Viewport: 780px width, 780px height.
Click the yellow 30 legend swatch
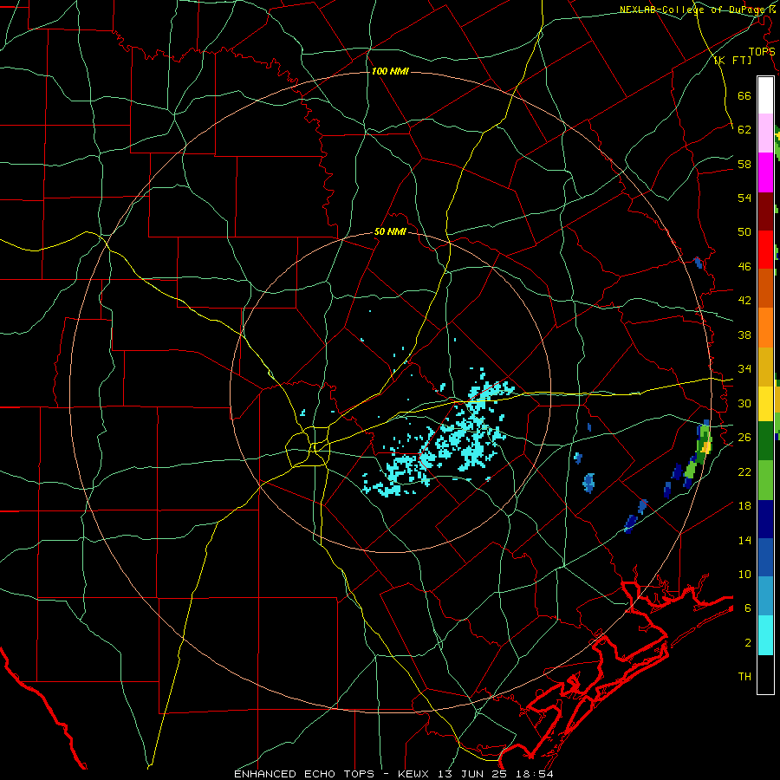coord(765,403)
